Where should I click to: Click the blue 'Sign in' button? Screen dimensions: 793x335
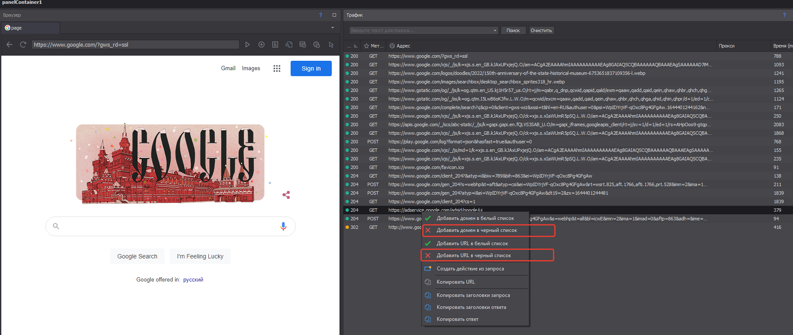(311, 68)
